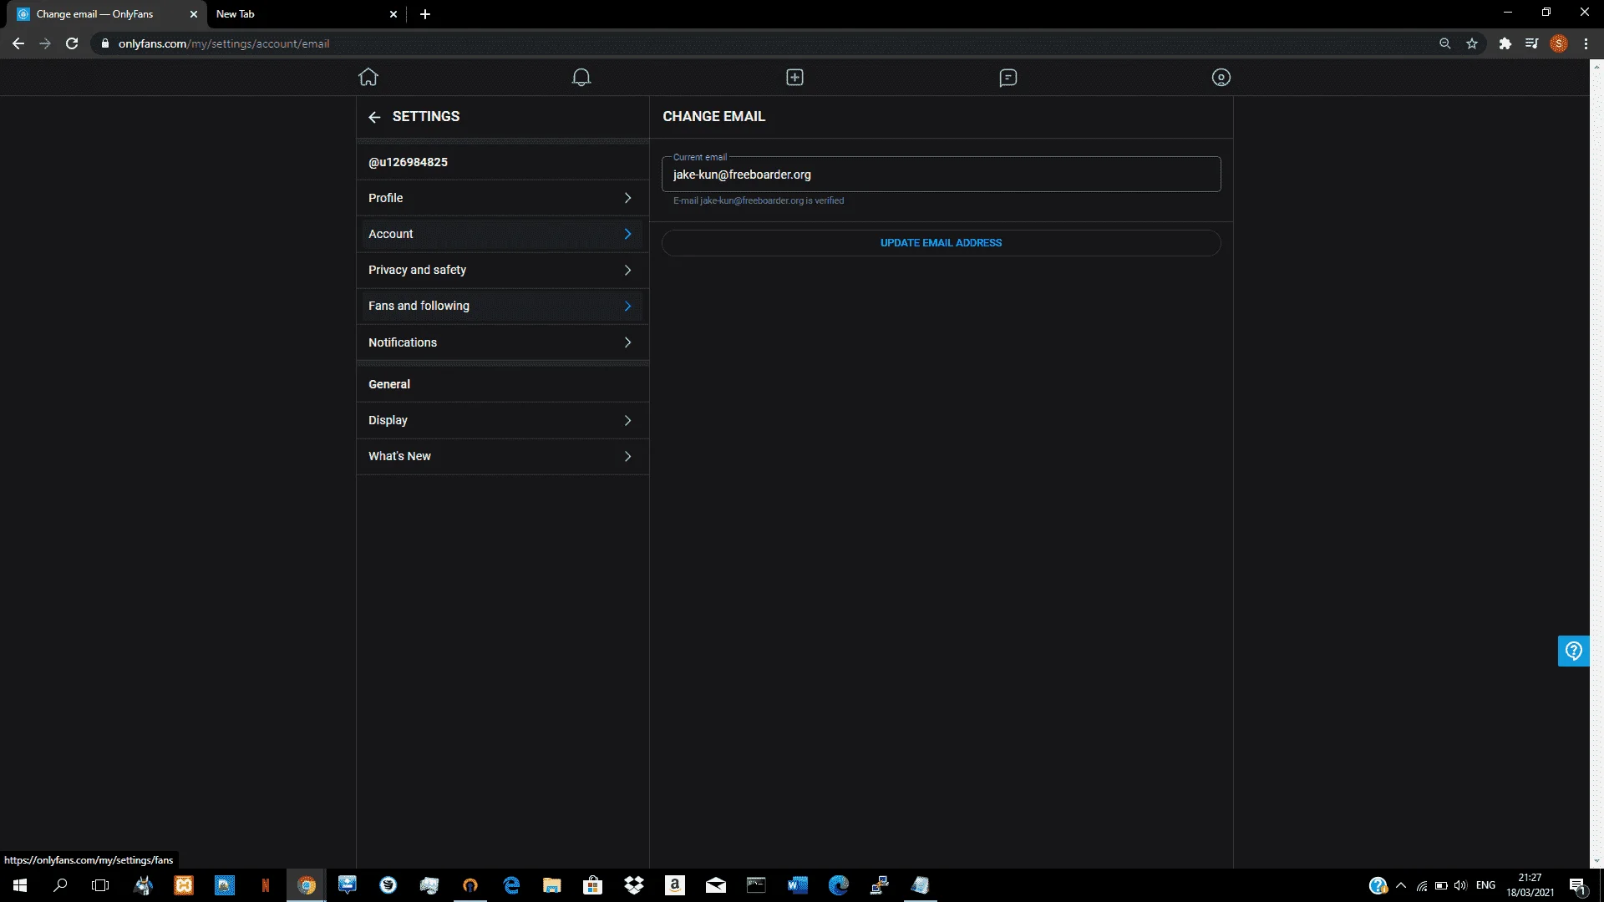Open Task View on the taskbar
This screenshot has height=902, width=1604.
tap(100, 885)
